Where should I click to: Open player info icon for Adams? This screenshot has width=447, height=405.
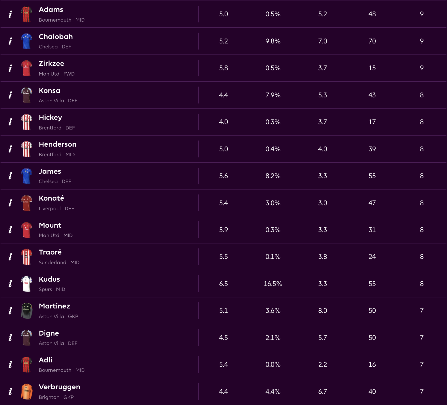click(x=10, y=14)
